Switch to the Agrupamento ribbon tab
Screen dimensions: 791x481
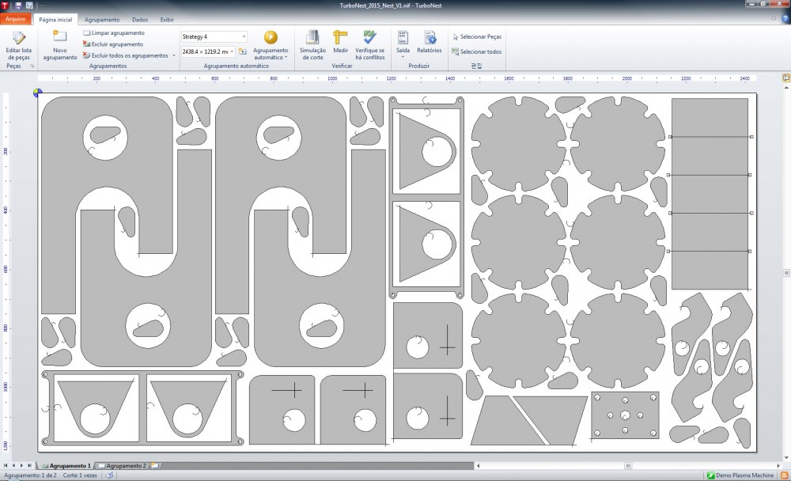click(102, 20)
